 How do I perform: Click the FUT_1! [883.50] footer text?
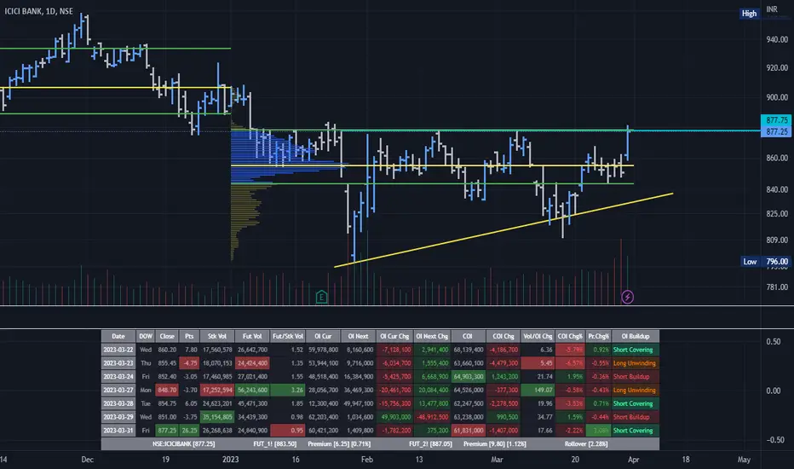274,443
